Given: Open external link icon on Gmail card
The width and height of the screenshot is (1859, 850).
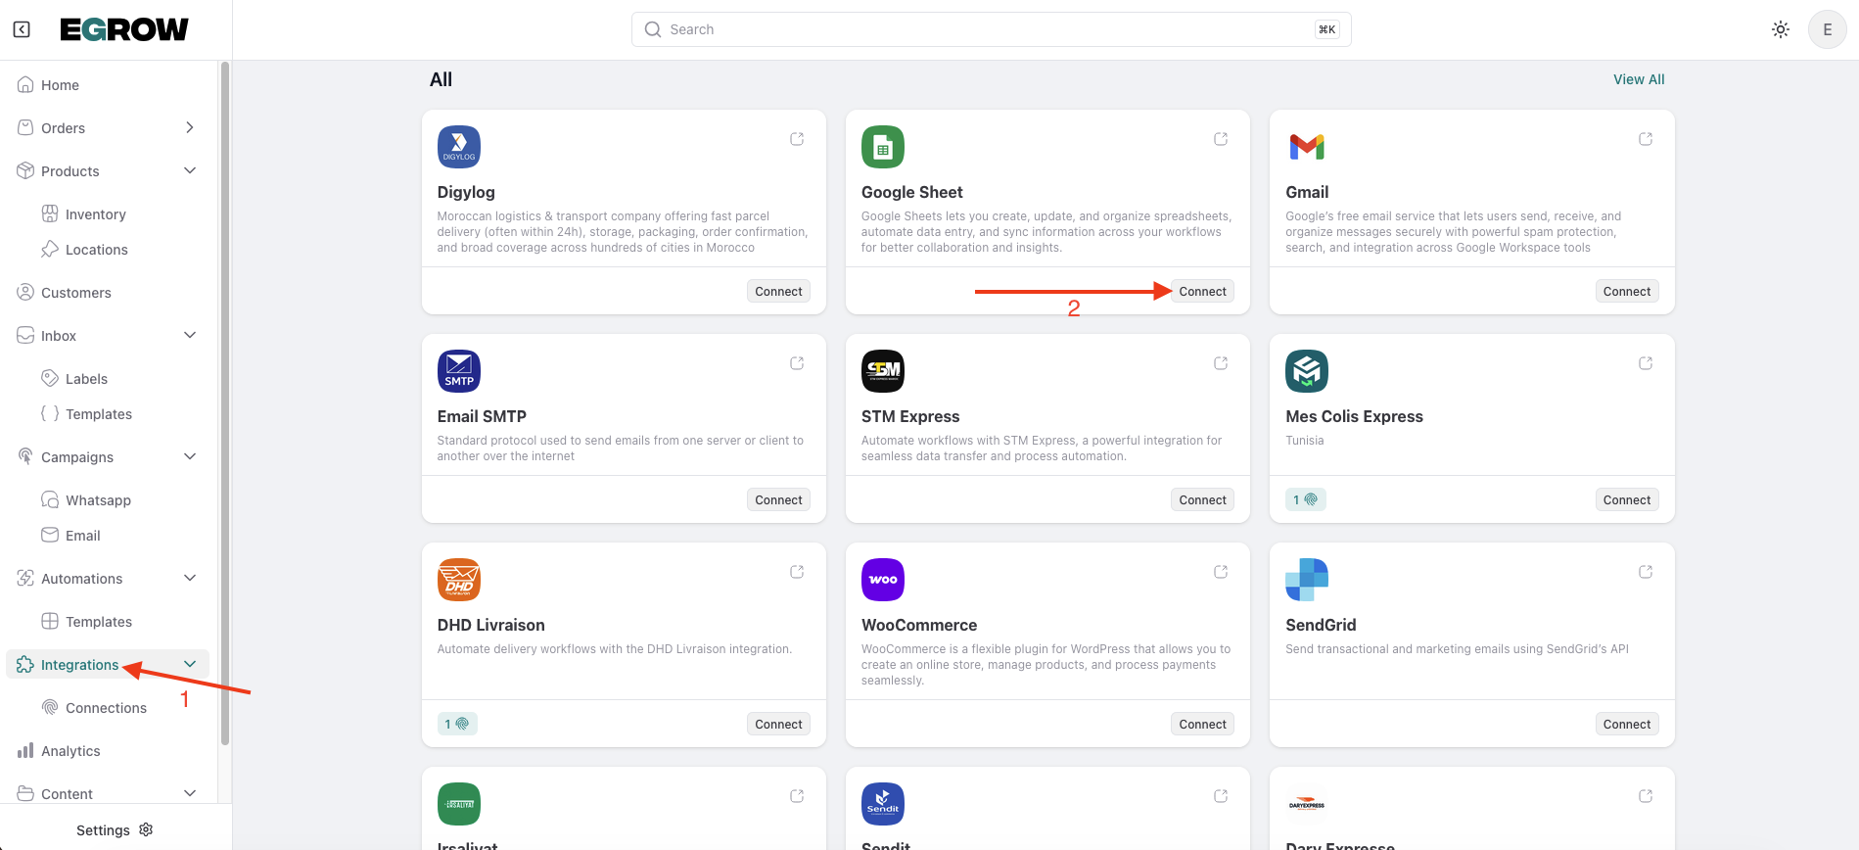Looking at the screenshot, I should pyautogui.click(x=1646, y=139).
